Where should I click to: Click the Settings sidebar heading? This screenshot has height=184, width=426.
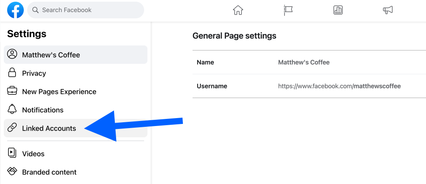click(x=27, y=34)
